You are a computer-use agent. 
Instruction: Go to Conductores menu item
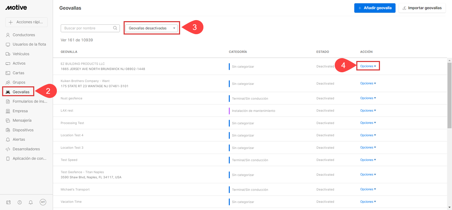(x=24, y=35)
